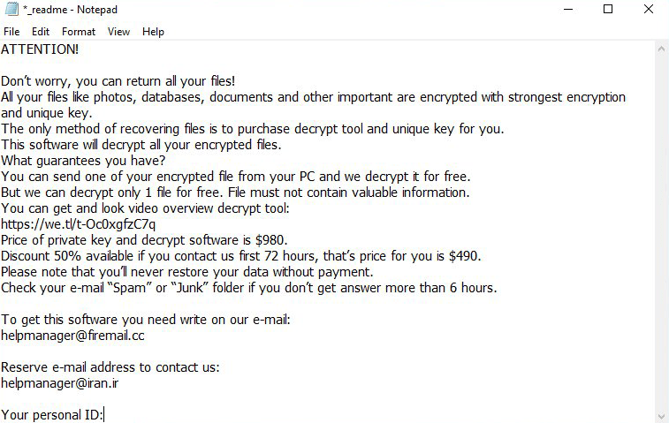Open the Help menu
This screenshot has width=669, height=423.
[x=153, y=32]
